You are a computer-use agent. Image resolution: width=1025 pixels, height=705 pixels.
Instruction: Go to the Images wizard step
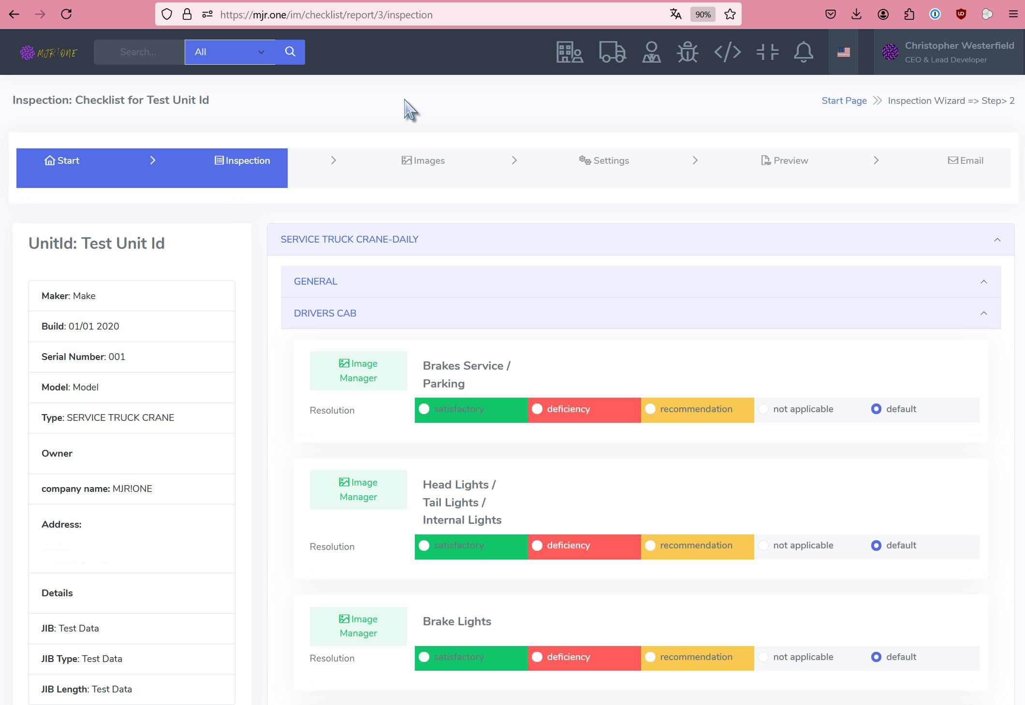423,161
